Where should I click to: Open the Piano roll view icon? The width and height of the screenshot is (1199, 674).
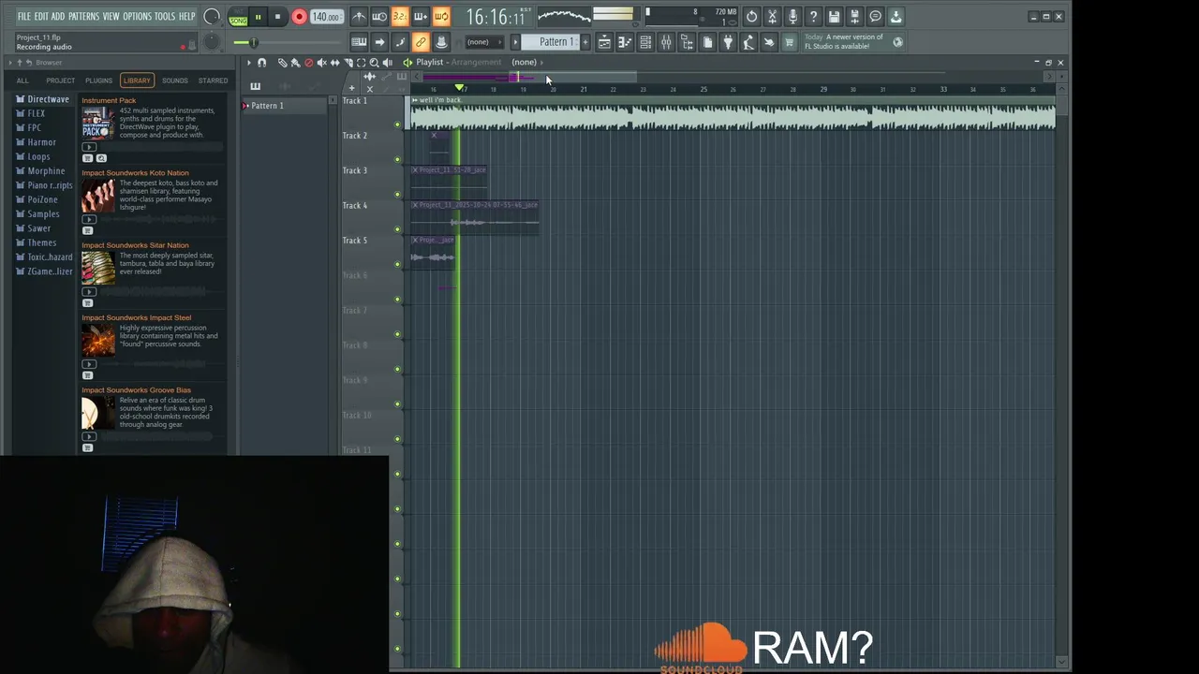[625, 42]
